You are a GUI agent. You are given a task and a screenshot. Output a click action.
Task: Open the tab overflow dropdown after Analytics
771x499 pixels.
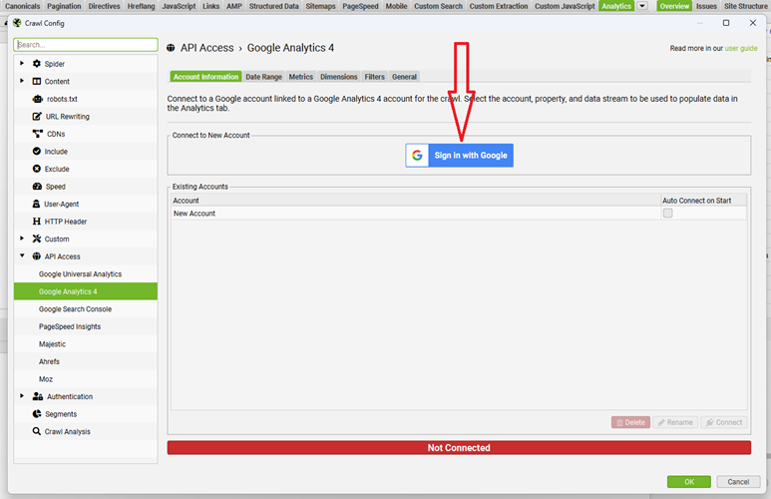point(642,6)
